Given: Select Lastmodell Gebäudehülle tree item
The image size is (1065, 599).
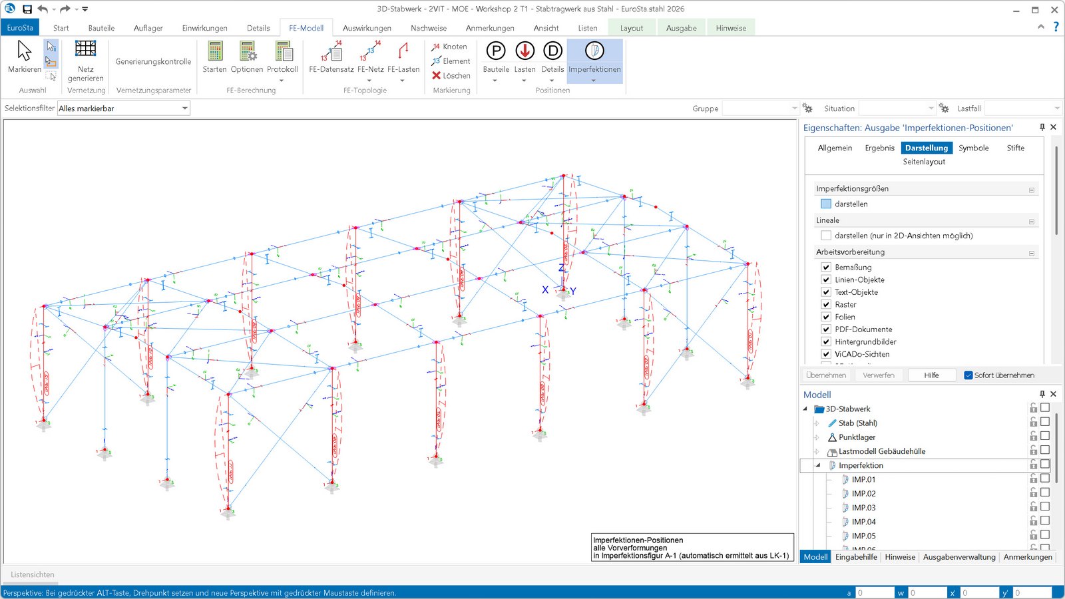Looking at the screenshot, I should pyautogui.click(x=882, y=451).
